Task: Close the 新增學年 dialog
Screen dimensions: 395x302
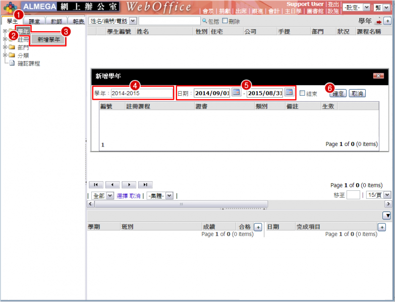Action: 378,75
